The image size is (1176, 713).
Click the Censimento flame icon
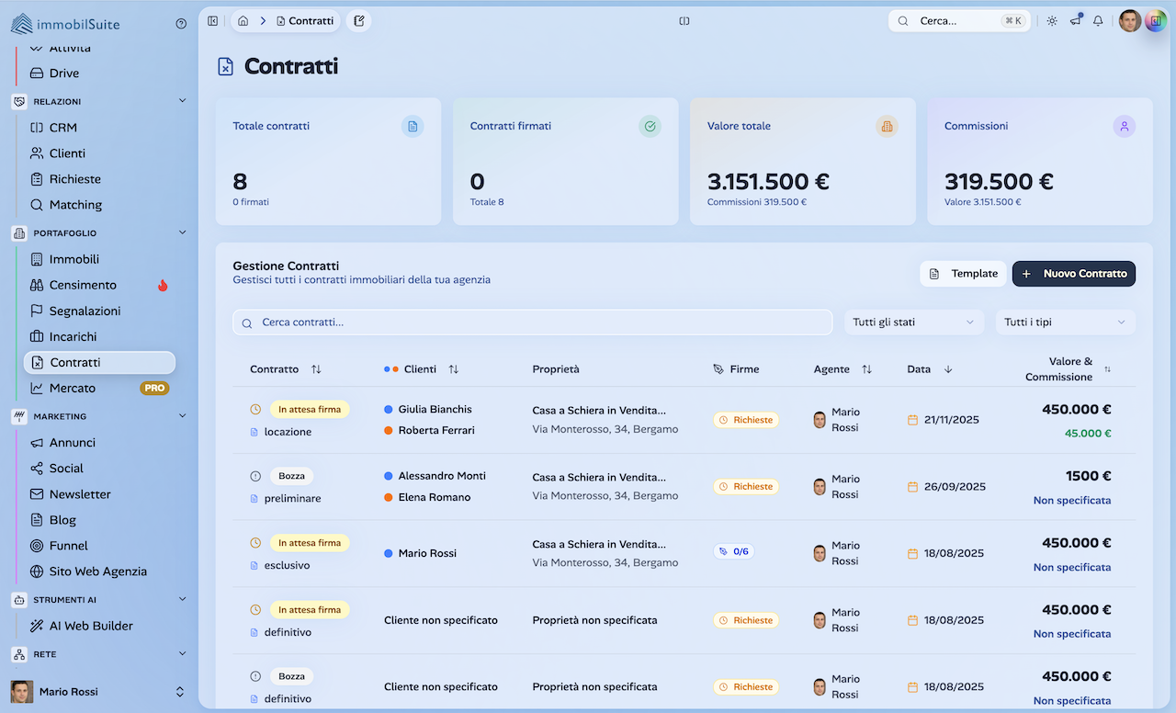click(x=163, y=286)
